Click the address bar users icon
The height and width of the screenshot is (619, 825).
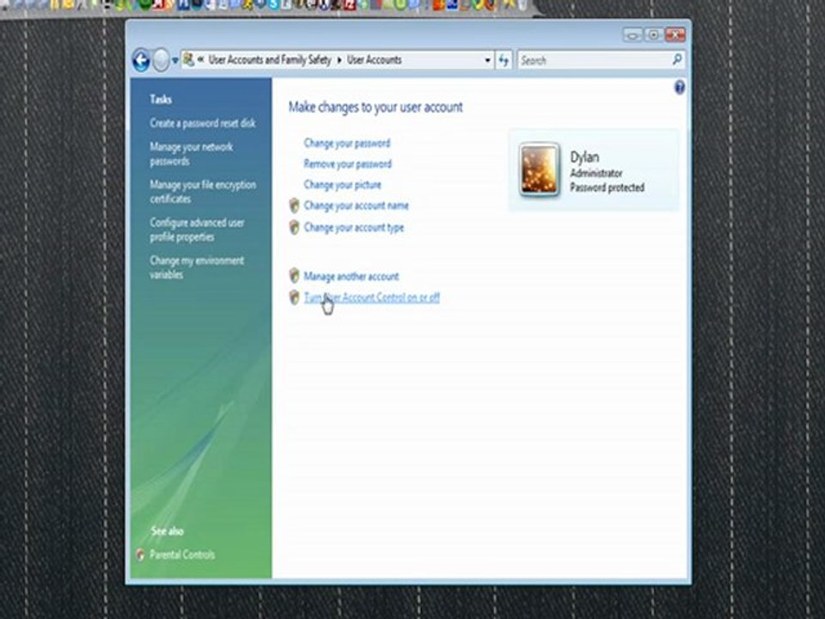pyautogui.click(x=188, y=60)
